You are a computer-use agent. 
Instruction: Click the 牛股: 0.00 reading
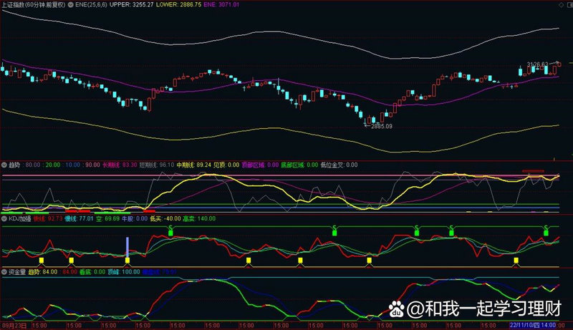pos(135,218)
